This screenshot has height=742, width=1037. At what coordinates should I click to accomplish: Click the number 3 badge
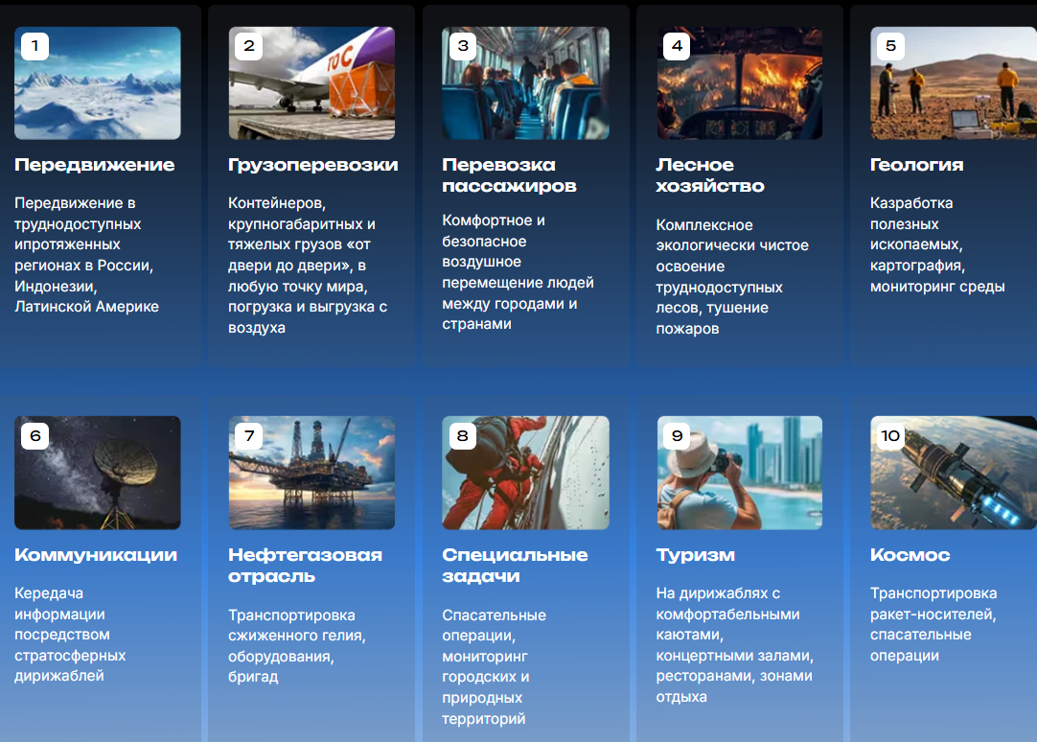click(x=463, y=46)
